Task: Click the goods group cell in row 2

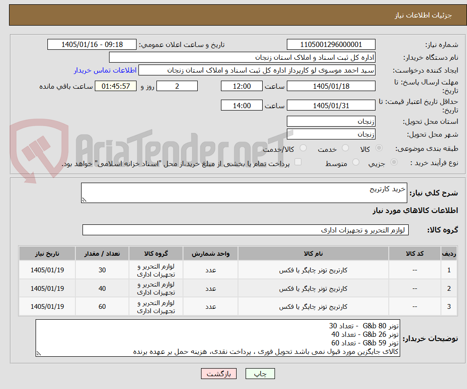Action: click(x=156, y=288)
